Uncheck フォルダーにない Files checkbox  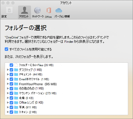click(11, 65)
